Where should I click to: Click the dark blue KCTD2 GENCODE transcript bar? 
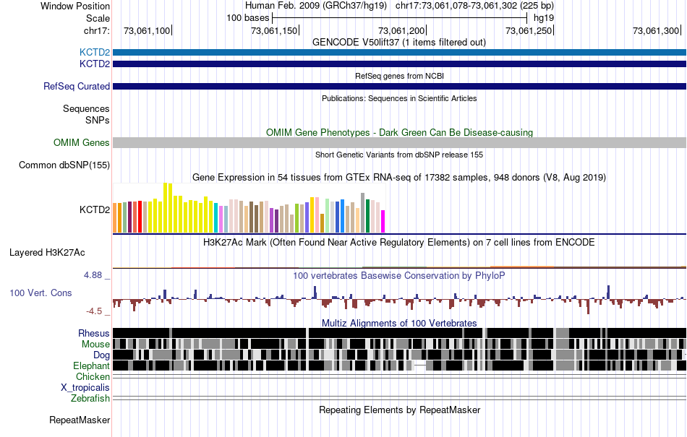point(400,64)
